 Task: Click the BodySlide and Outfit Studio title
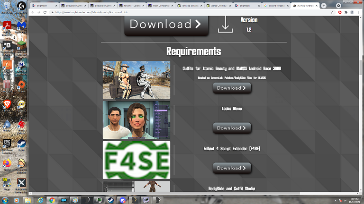(232, 188)
